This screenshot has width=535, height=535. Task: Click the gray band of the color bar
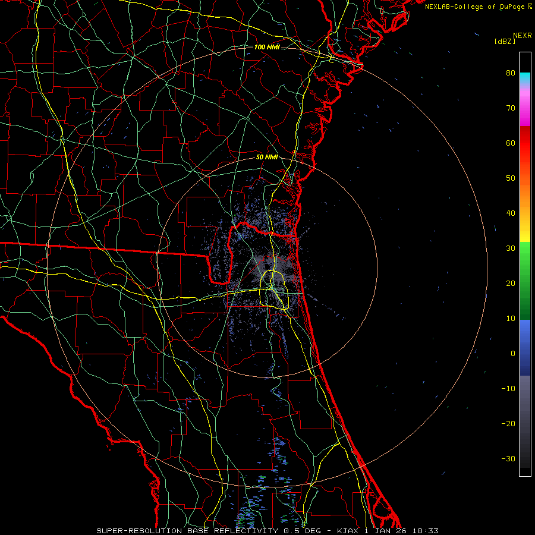click(x=525, y=421)
